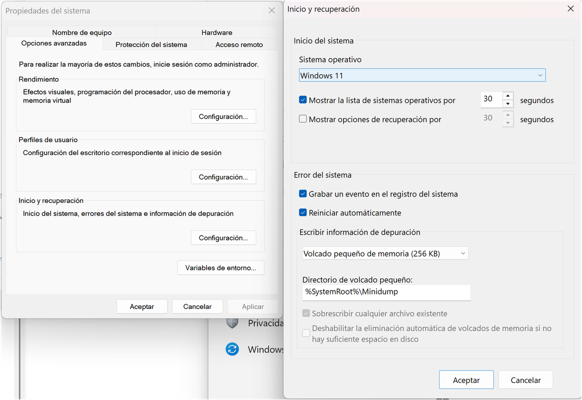Open Variables de entorno button
The image size is (582, 400).
221,268
